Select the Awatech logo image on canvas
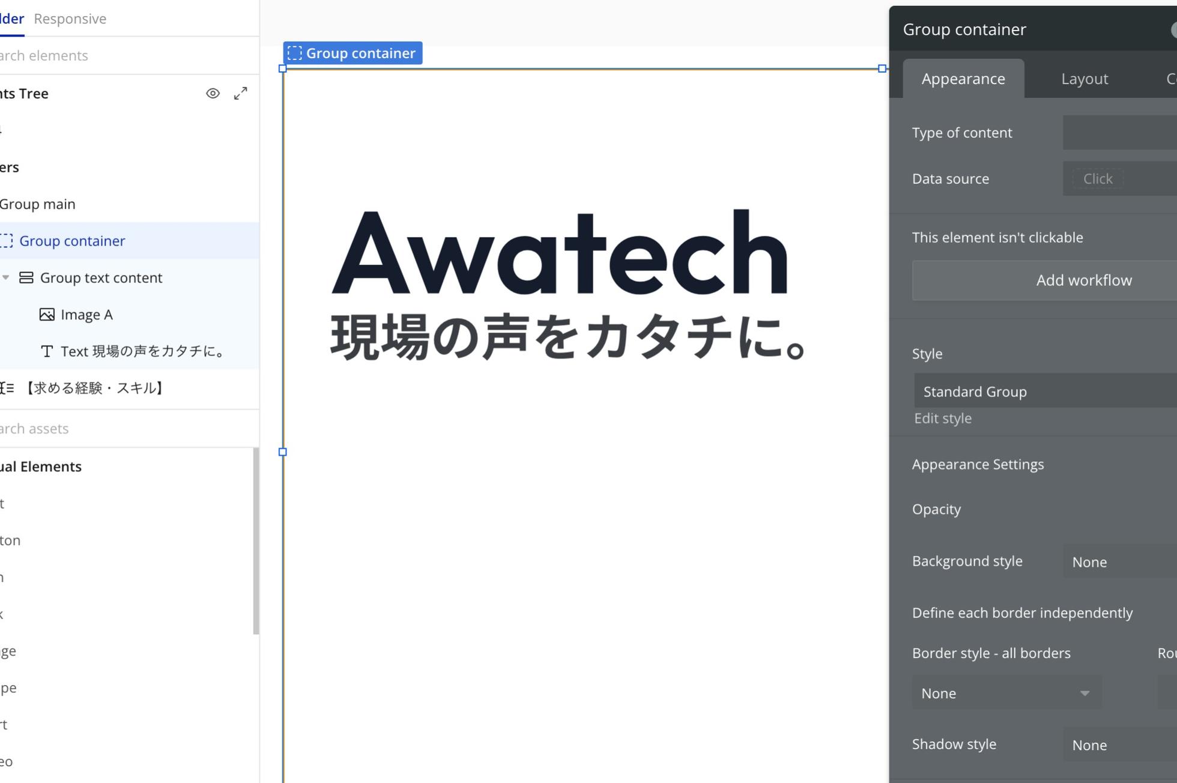The height and width of the screenshot is (783, 1177). pyautogui.click(x=559, y=252)
